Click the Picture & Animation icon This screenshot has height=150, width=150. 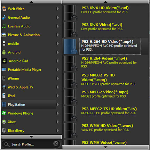[4, 35]
